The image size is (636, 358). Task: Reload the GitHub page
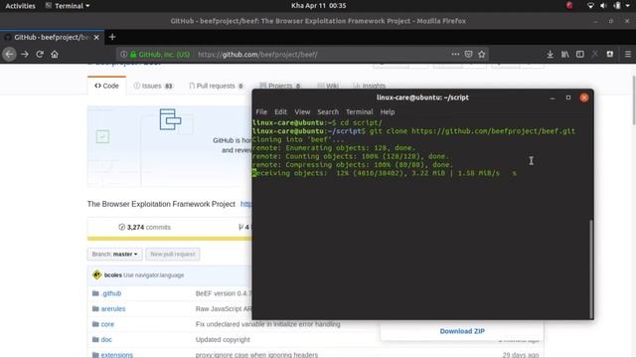40,54
